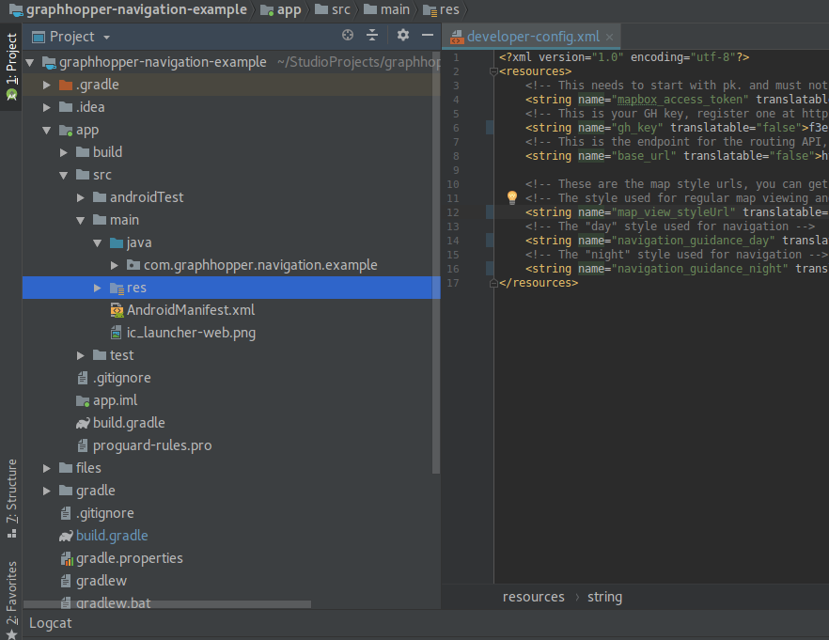Click the collapse all icon in Project panel
The image size is (829, 640).
click(x=372, y=36)
